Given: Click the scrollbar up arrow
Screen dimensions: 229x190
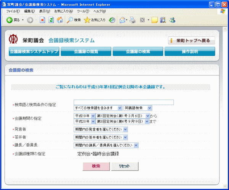Looking at the screenshot, I should pyautogui.click(x=225, y=29).
